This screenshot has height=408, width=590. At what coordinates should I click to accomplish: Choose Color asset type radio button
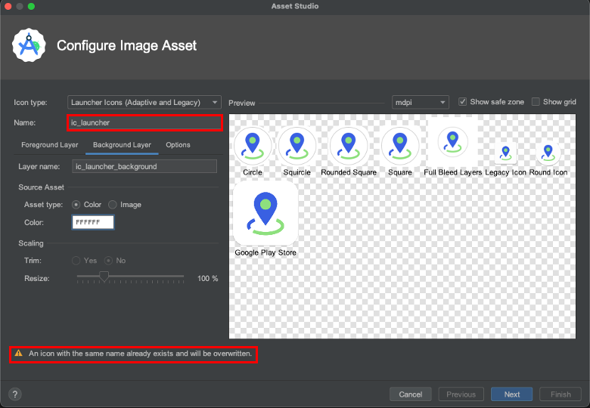[76, 205]
